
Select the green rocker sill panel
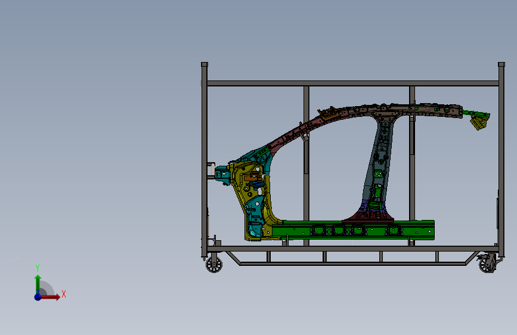pyautogui.click(x=353, y=229)
